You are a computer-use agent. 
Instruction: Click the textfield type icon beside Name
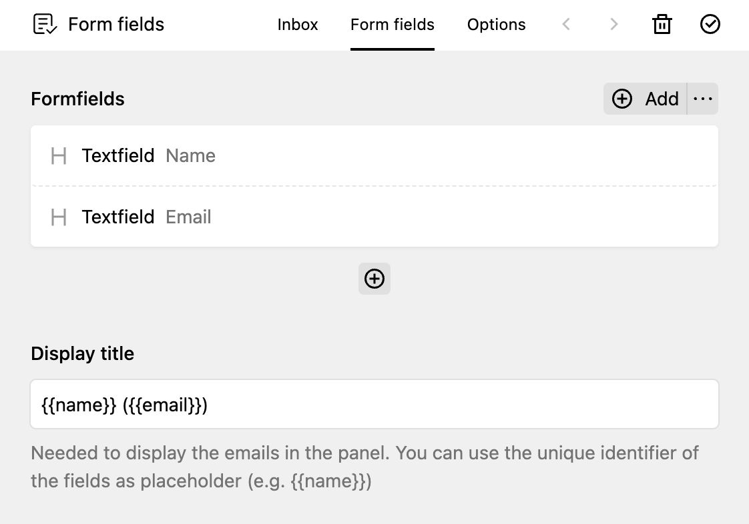click(x=58, y=155)
